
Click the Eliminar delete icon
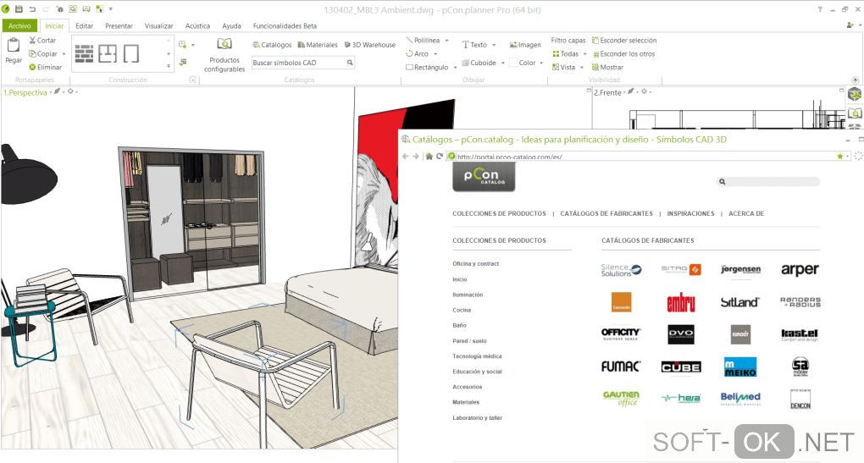pyautogui.click(x=32, y=67)
